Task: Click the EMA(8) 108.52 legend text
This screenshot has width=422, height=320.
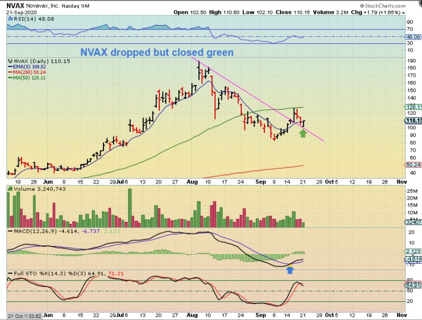Action: 29,67
